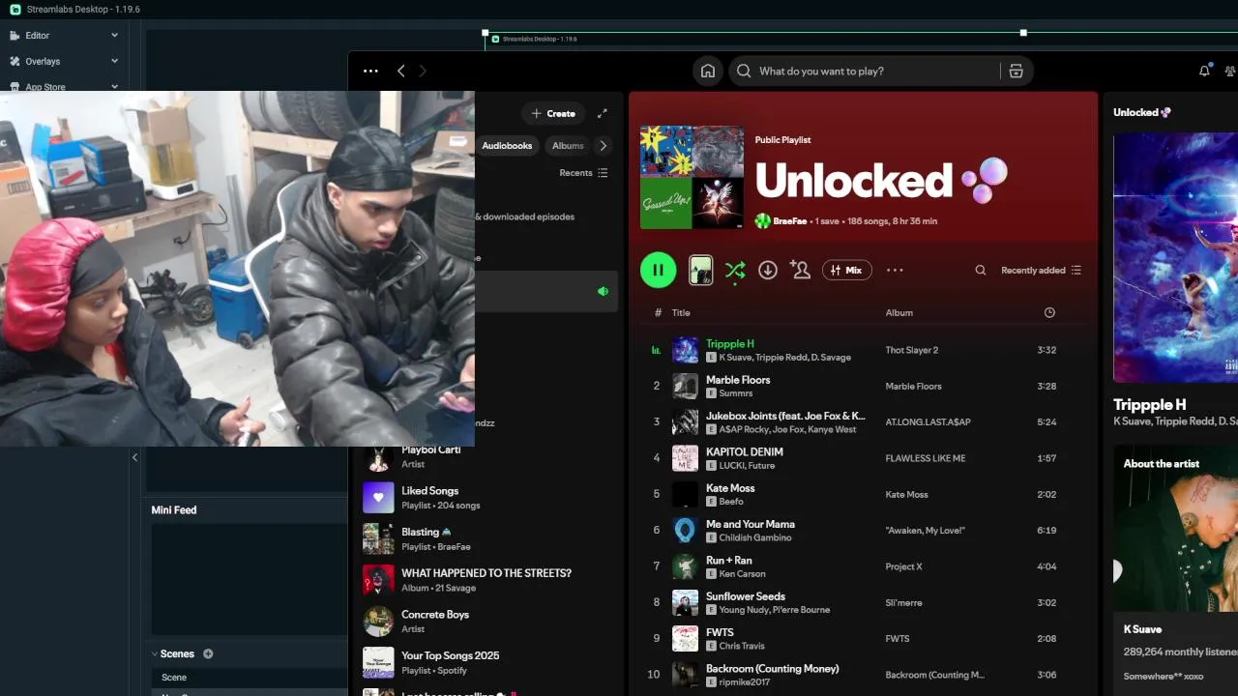Open the Spotify three-dot menu
This screenshot has height=696, width=1238.
click(370, 71)
